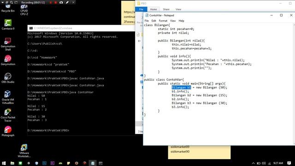Minimize the PBO Explorer window
295x166 pixels.
pyautogui.click(x=280, y=3)
